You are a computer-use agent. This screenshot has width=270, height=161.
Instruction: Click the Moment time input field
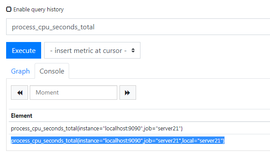tap(74, 92)
